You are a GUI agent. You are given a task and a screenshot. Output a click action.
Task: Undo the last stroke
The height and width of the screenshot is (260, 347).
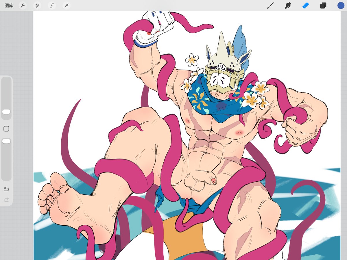click(6, 189)
